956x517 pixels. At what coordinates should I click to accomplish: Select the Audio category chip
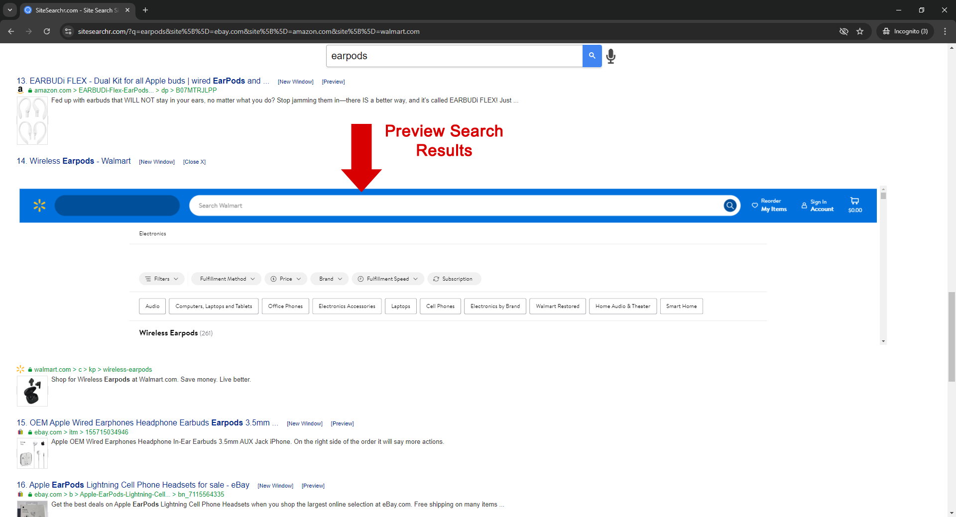[x=152, y=306]
